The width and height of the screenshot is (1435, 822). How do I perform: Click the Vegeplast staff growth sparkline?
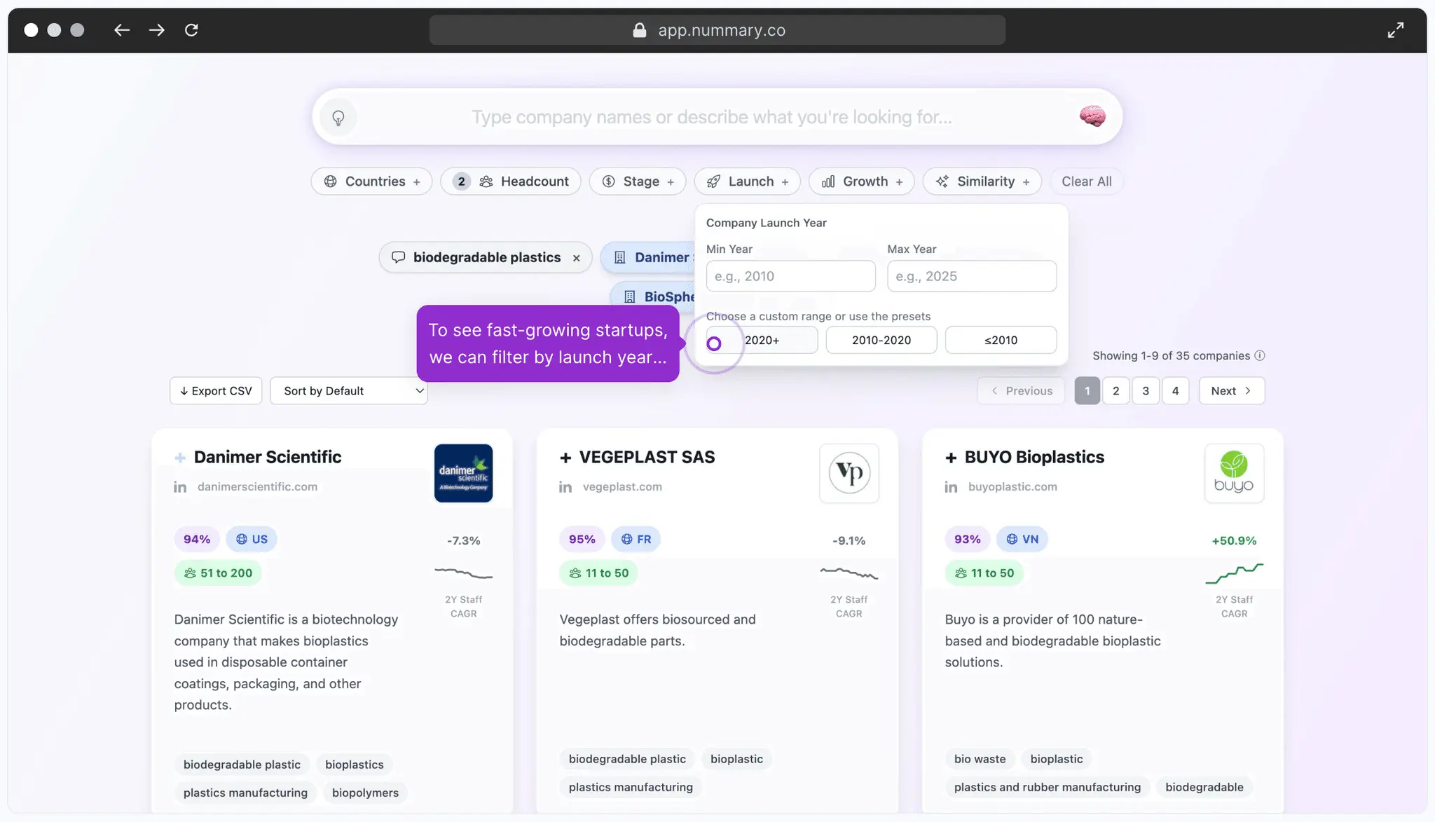click(x=849, y=574)
